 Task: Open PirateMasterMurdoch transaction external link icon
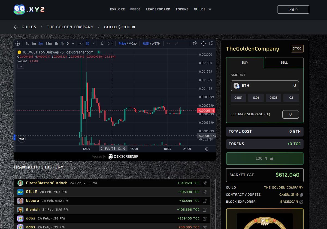tap(205, 183)
